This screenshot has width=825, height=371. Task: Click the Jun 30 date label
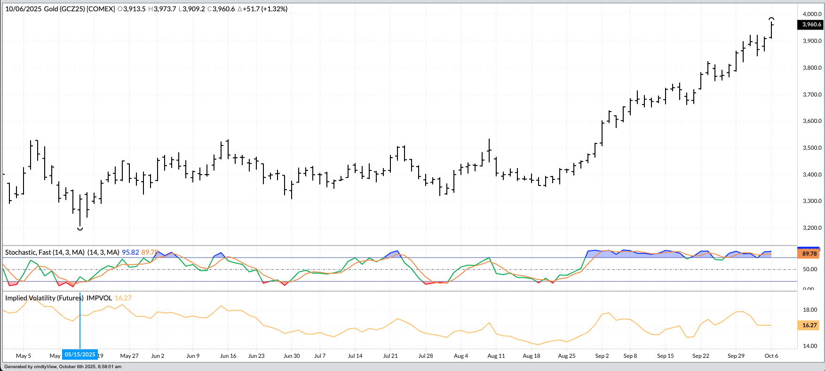292,356
